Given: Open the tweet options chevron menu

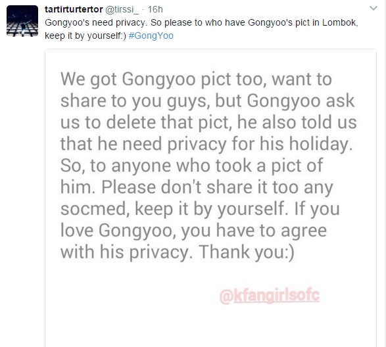Looking at the screenshot, I should pyautogui.click(x=374, y=9).
